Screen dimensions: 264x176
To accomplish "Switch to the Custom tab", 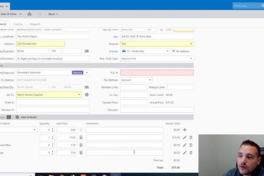I will point(18,24).
